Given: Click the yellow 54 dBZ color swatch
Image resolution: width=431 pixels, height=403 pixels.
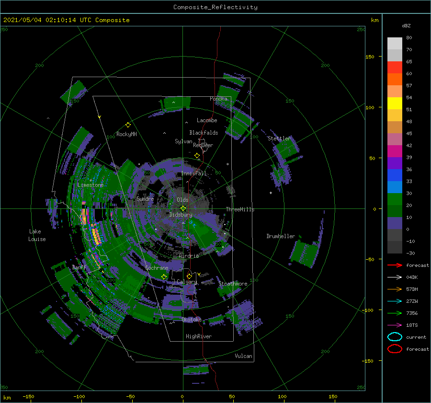Looking at the screenshot, I should click(x=395, y=104).
